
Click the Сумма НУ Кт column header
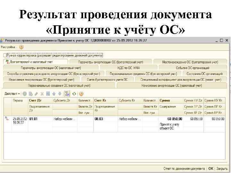click(215, 101)
